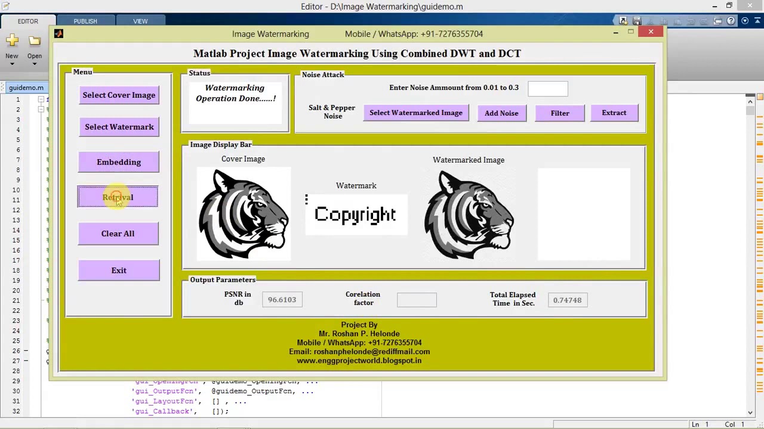Click the editor vertical scrollbar up arrow
The width and height of the screenshot is (764, 429).
[750, 102]
